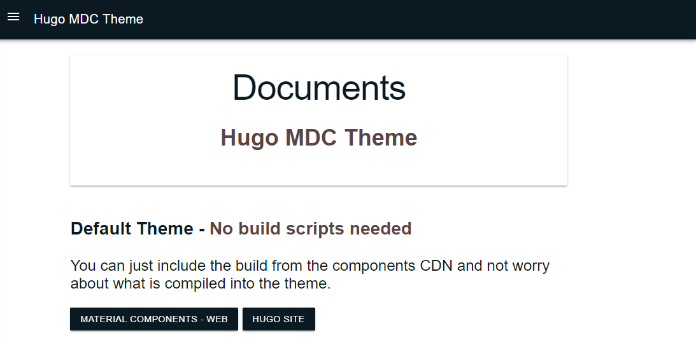696x340 pixels.
Task: Visit the Hugo Site button
Action: [279, 319]
